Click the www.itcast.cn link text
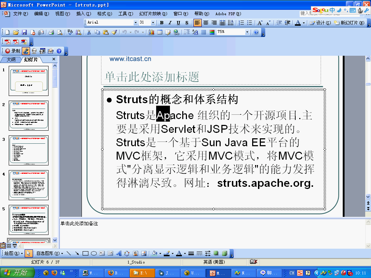Viewport: 371px width, 278px height. pyautogui.click(x=130, y=59)
